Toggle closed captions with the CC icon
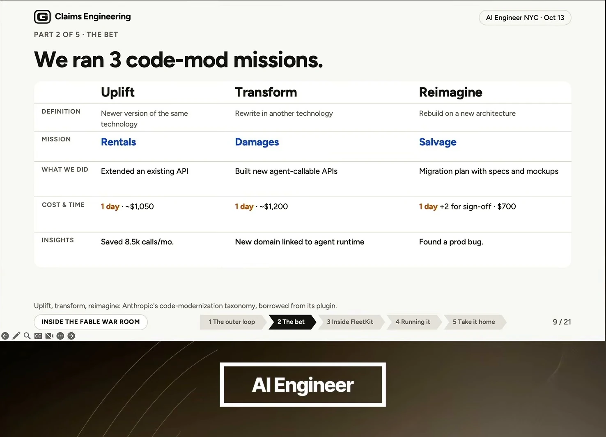Viewport: 606px width, 437px height. pos(38,336)
